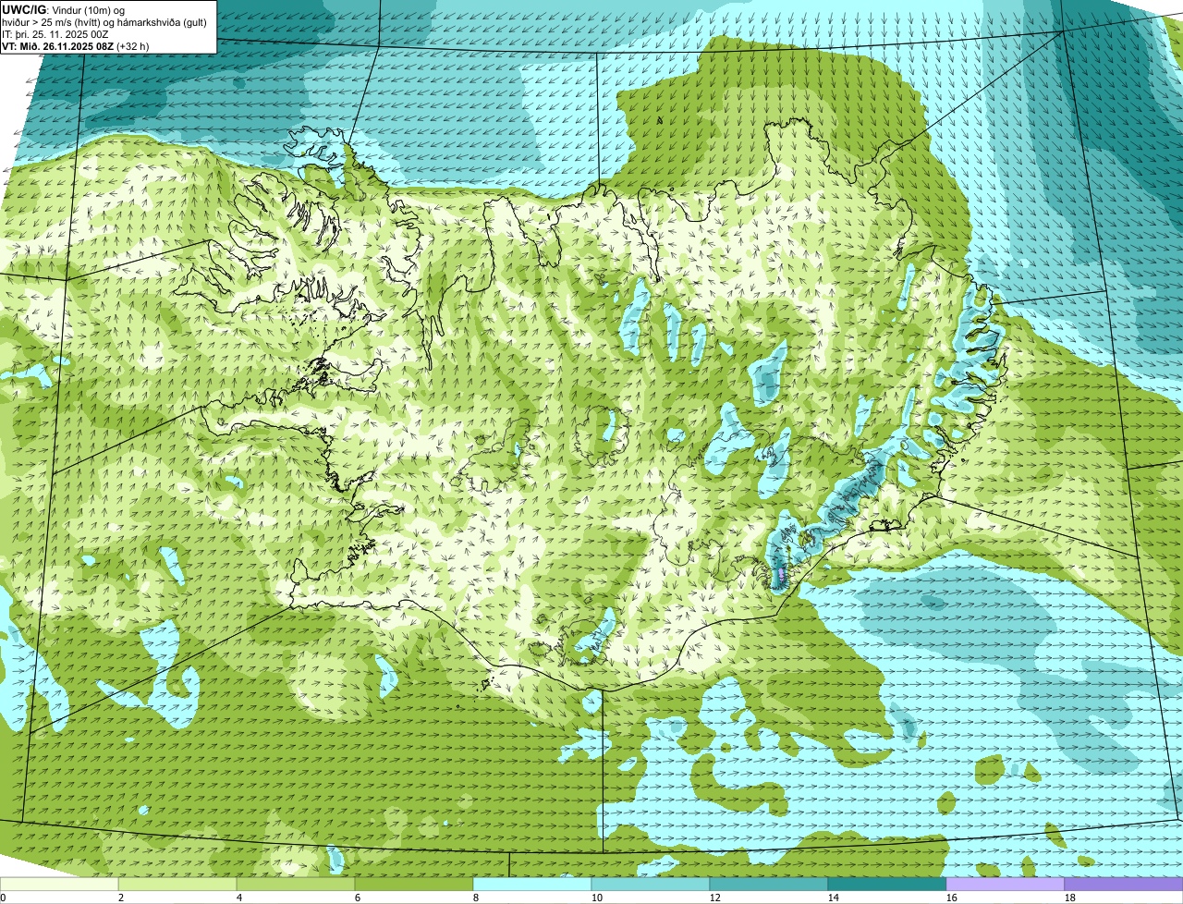Click the valid time 'VT: Mið. 26.11.2025 08Z (+32 h)'
This screenshot has width=1183, height=904.
[x=76, y=46]
